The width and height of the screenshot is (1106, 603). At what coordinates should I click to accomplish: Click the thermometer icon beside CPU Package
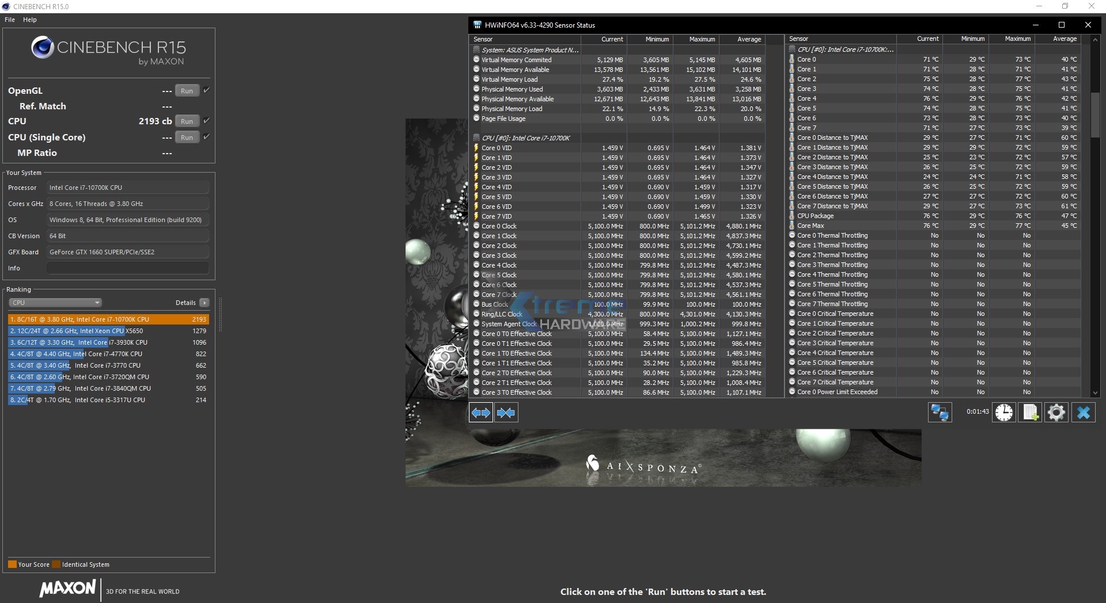point(792,216)
